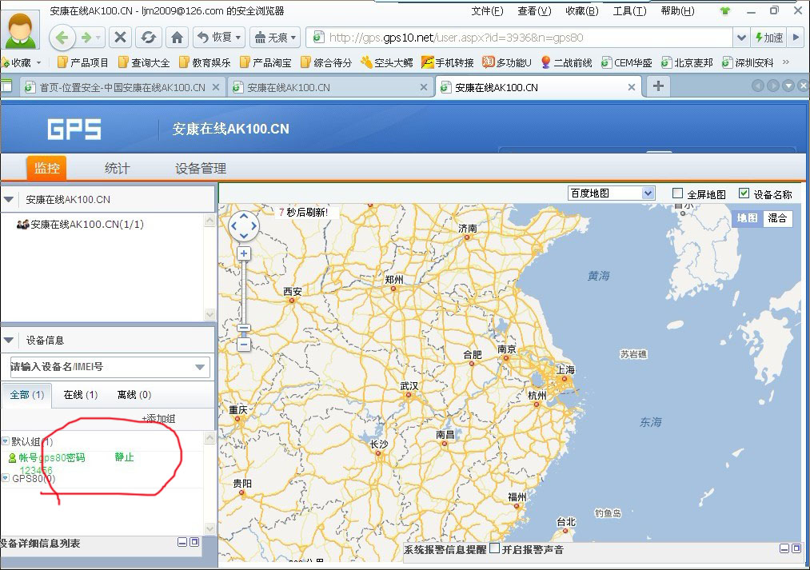Collapse the 设备信息 panel
This screenshot has height=570, width=810.
[x=9, y=340]
